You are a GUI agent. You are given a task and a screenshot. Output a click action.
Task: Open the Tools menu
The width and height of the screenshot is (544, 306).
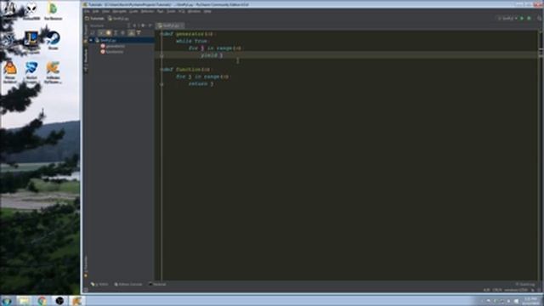(171, 11)
